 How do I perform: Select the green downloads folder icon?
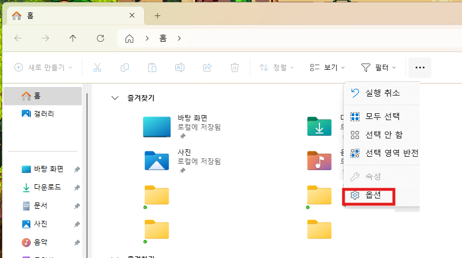pyautogui.click(x=319, y=126)
